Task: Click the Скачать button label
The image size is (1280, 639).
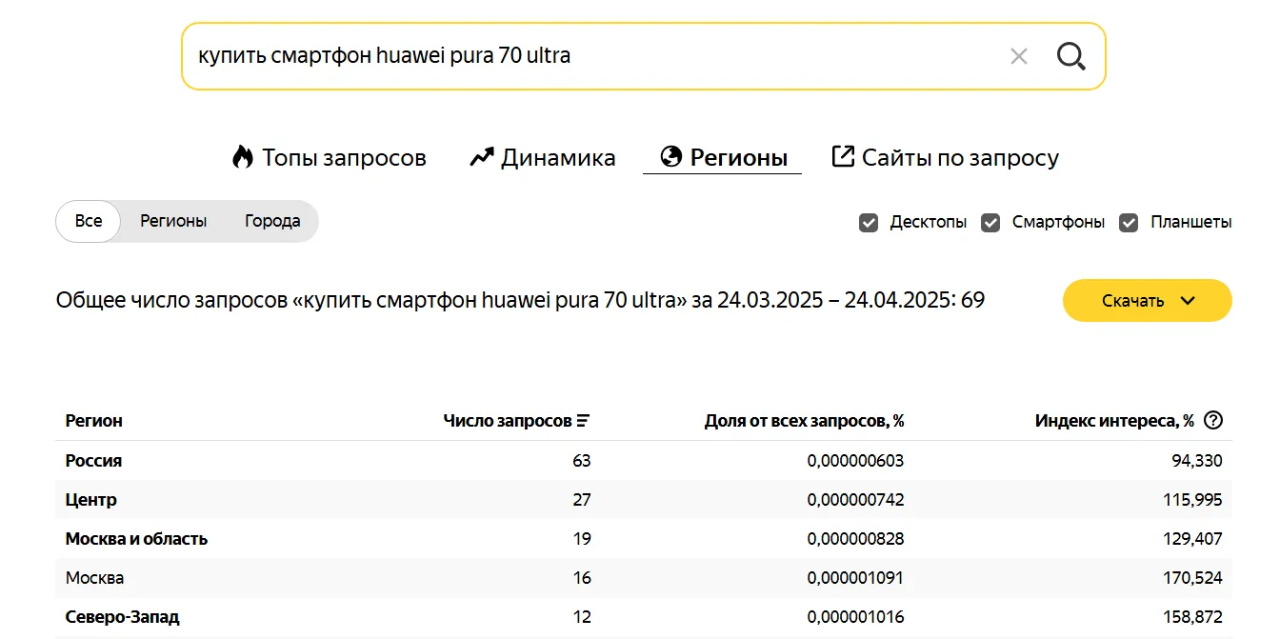Action: tap(1133, 301)
